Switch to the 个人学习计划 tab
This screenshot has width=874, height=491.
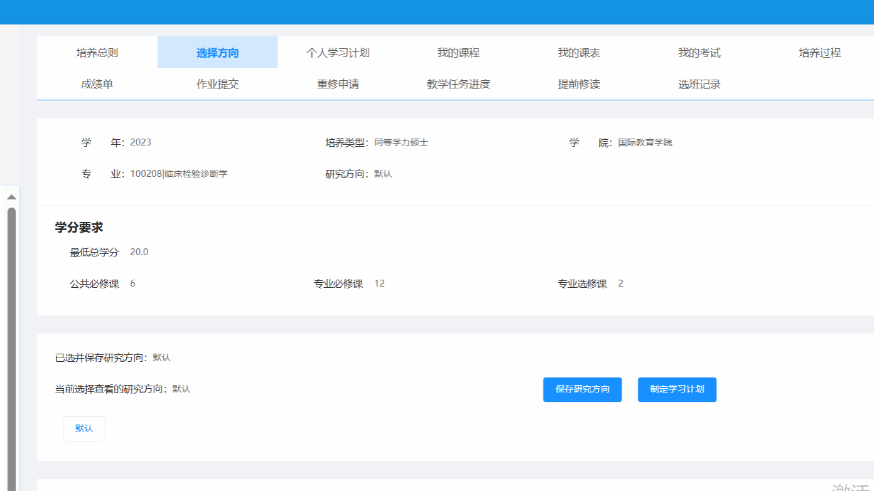(x=338, y=53)
